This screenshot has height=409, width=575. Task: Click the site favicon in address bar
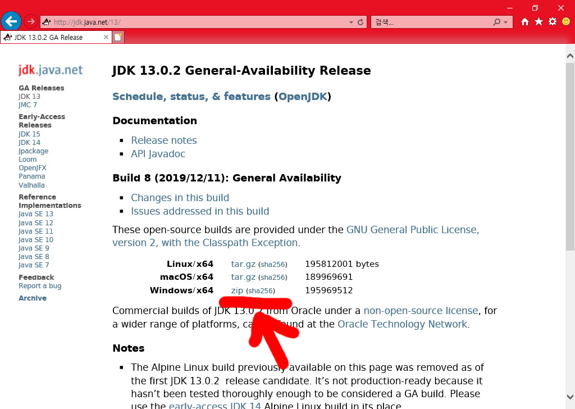(x=46, y=22)
